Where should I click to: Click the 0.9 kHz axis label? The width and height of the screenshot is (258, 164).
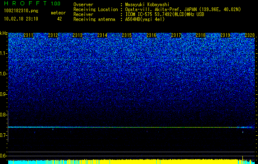4,94
